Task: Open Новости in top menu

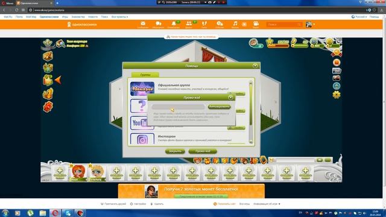Action: point(93,17)
